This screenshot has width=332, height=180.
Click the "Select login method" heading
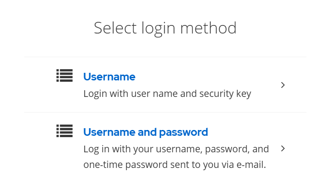tap(165, 28)
